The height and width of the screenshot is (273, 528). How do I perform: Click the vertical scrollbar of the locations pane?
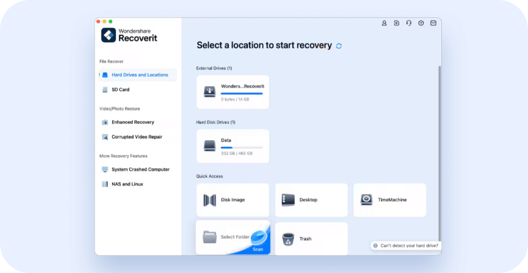(x=439, y=153)
